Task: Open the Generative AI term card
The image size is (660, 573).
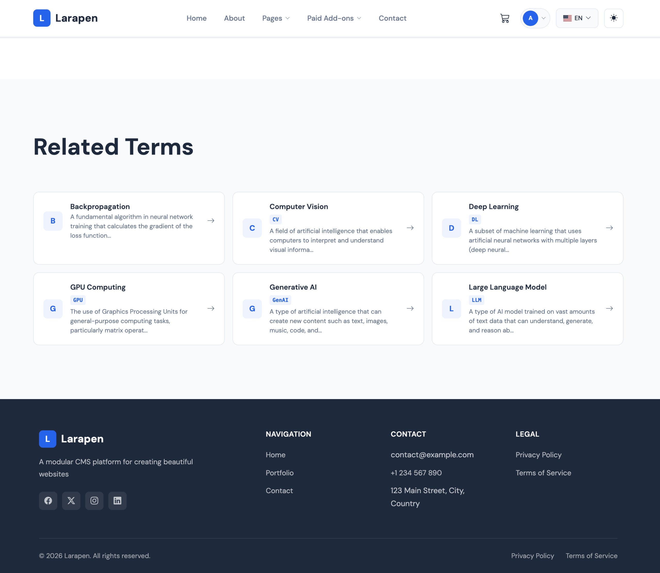Action: coord(328,308)
